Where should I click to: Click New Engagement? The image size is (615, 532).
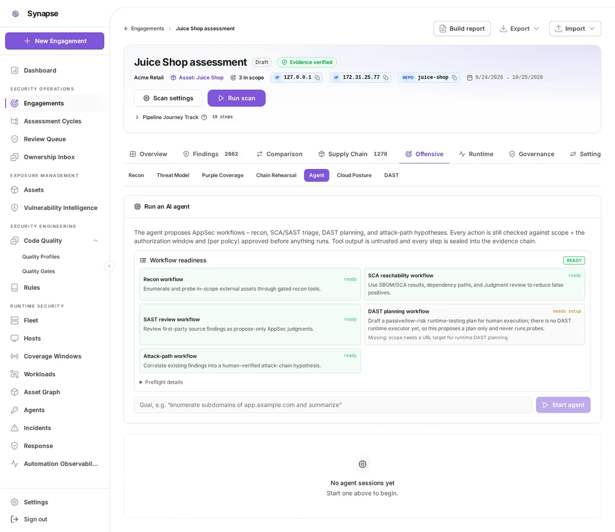tap(55, 41)
